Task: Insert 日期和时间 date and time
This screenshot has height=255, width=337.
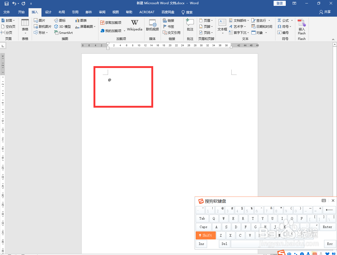Action: (262, 26)
